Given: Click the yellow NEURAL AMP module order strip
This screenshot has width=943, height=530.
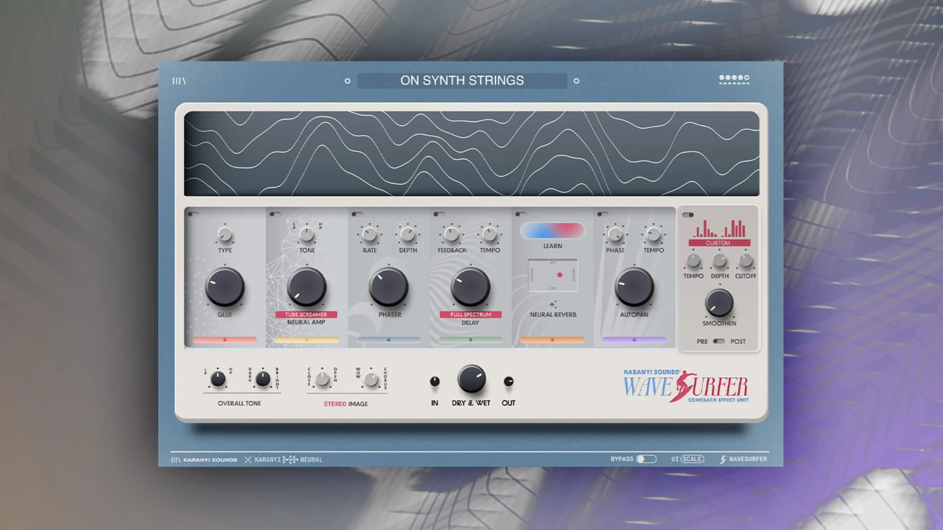Looking at the screenshot, I should 307,340.
